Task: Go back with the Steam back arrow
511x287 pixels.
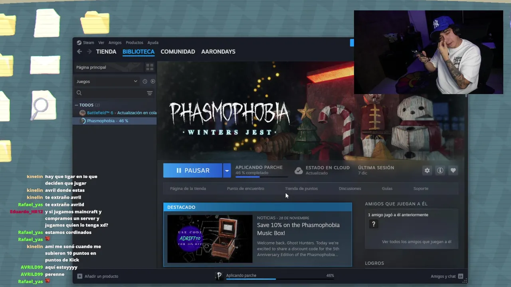Action: click(79, 51)
